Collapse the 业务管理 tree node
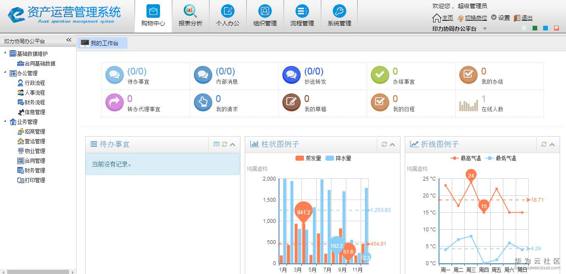The image size is (566, 274). click(5, 121)
